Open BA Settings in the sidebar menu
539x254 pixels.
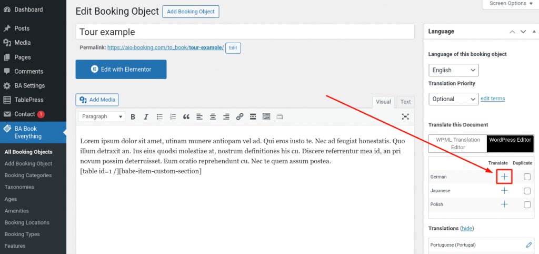pos(29,85)
